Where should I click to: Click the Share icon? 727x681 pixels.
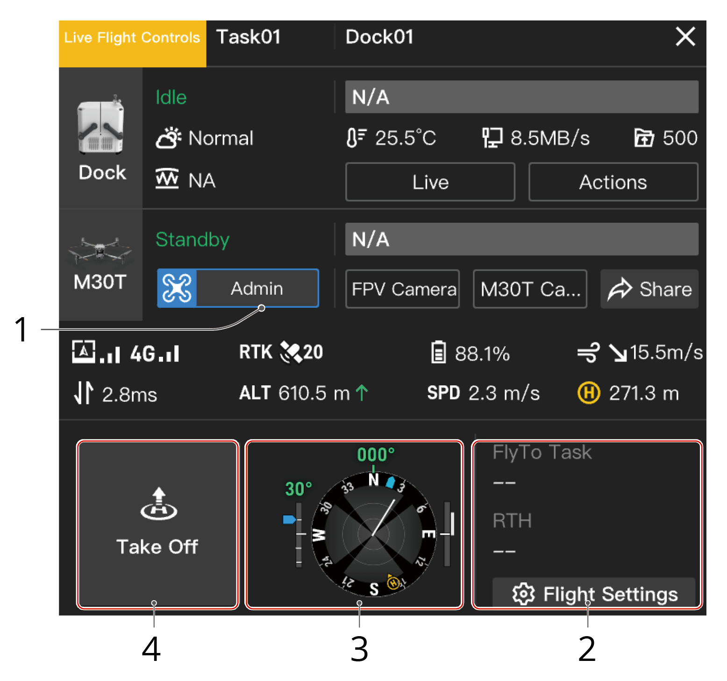point(620,289)
